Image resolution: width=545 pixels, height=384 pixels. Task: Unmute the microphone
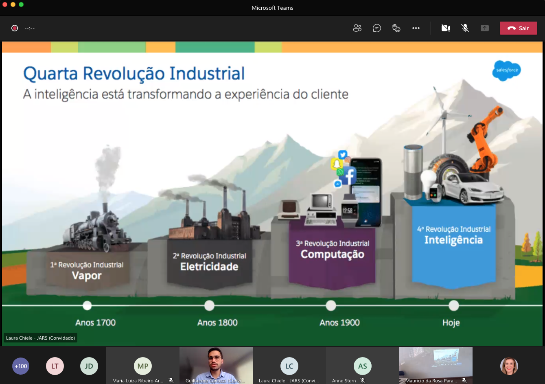click(465, 28)
